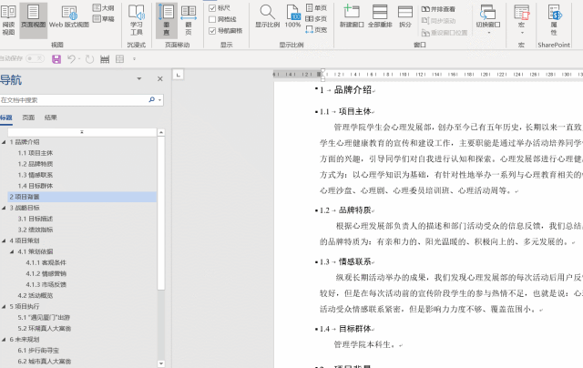Select 多页 multiple pages zoom
Image resolution: width=583 pixels, height=368 pixels.
tap(316, 18)
